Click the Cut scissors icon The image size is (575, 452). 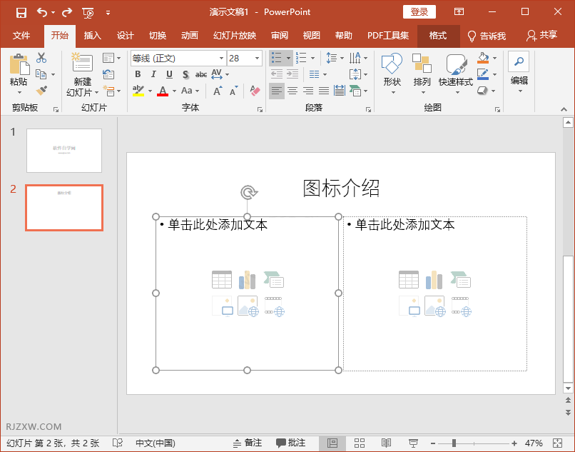click(x=41, y=58)
